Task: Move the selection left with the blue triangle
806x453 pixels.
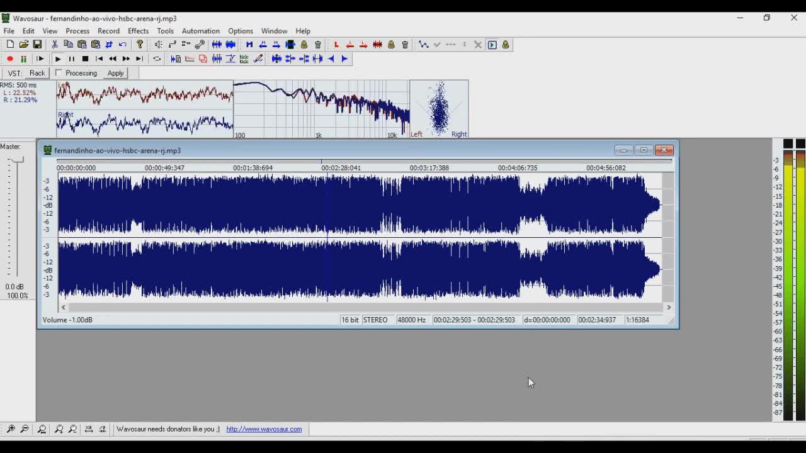Action: pyautogui.click(x=331, y=59)
